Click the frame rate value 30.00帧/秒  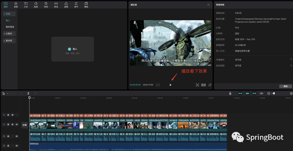click(x=241, y=45)
